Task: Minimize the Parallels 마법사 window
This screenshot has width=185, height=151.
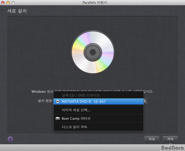Action: click(x=8, y=2)
